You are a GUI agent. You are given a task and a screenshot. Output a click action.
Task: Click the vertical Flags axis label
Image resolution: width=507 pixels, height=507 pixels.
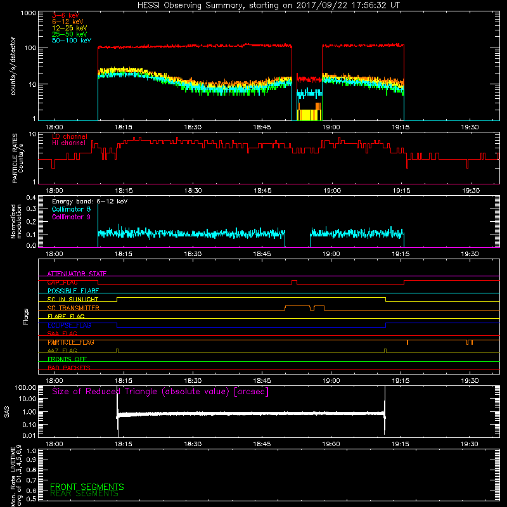click(26, 316)
